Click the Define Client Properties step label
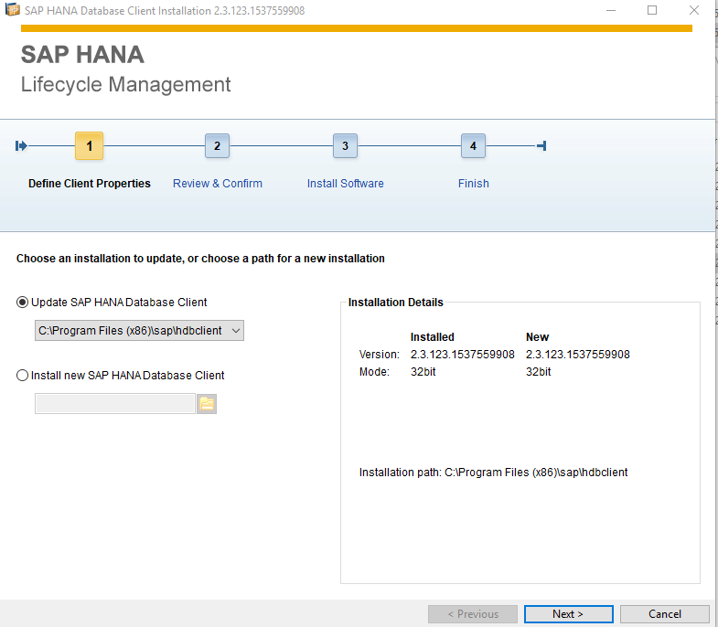Viewport: 718px width, 627px height. tap(89, 184)
